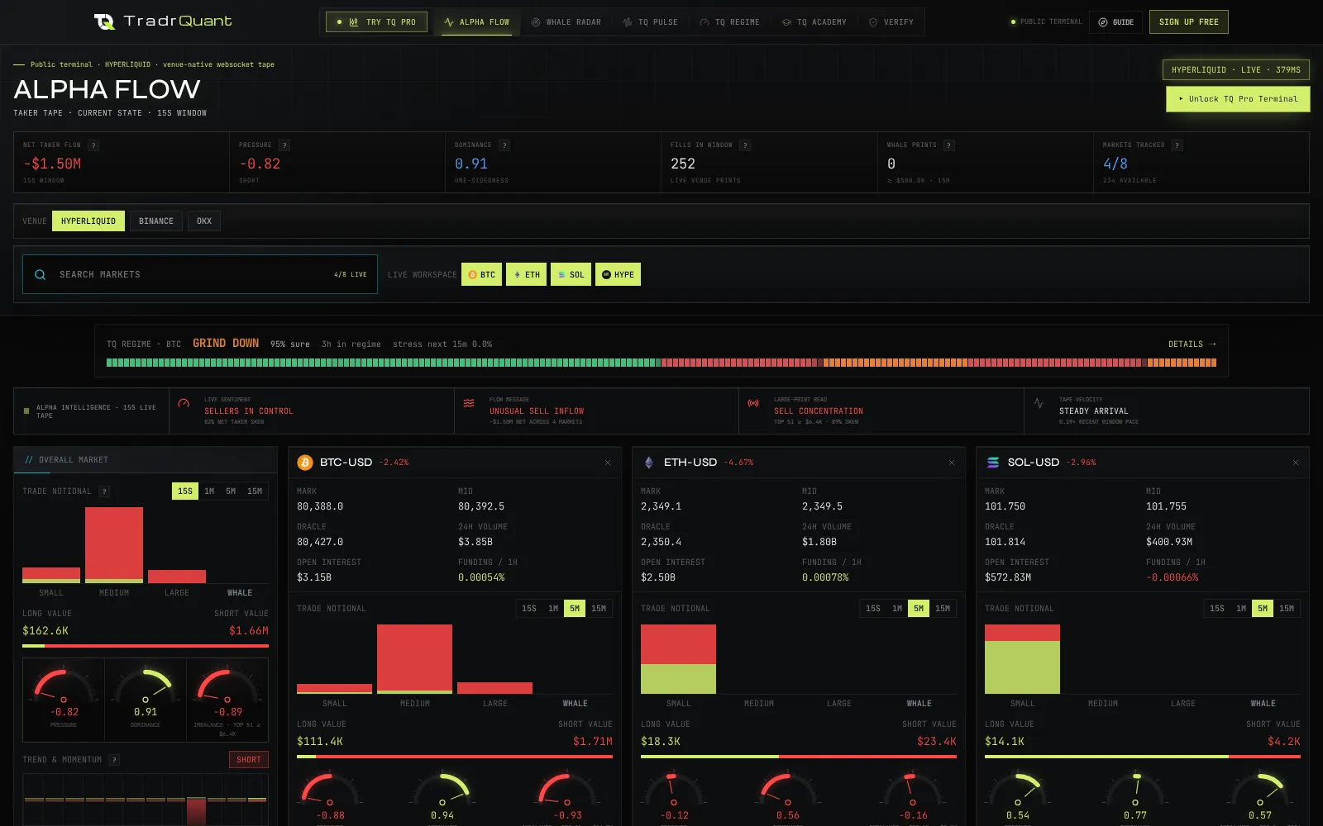Close the BTC-USD card
Screen dimensions: 1323x826
608,463
